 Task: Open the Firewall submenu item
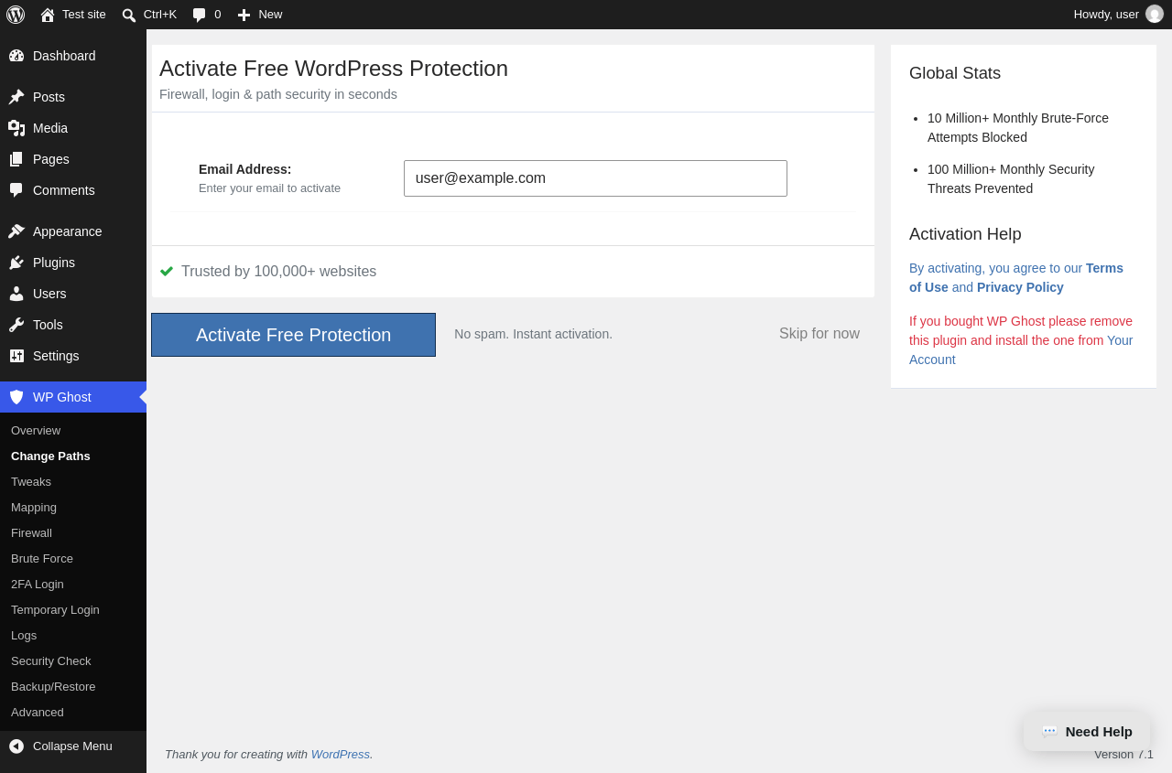pyautogui.click(x=31, y=532)
